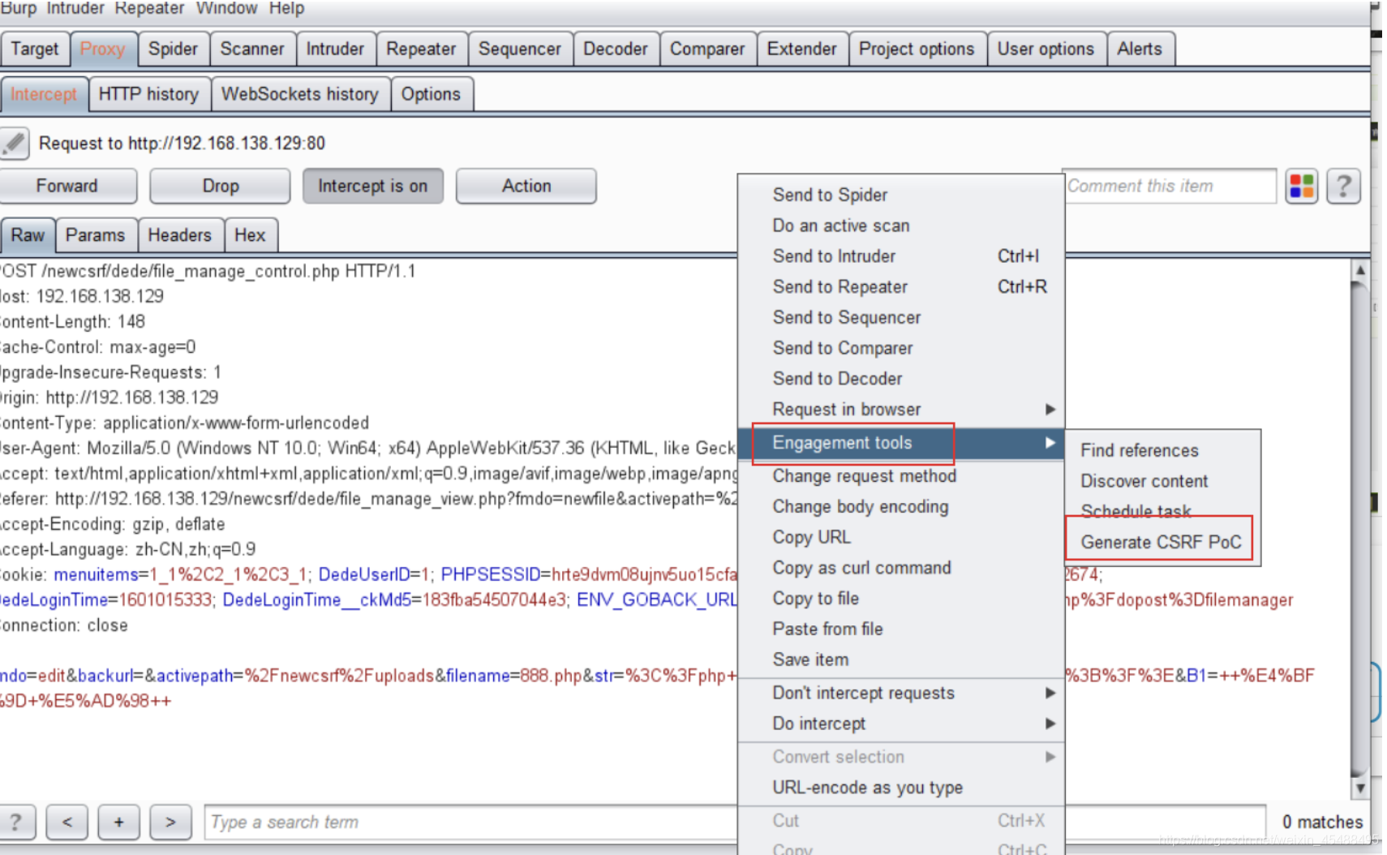Screen dimensions: 1387x855
Task: Toggle the Intercept is on button
Action: (372, 186)
